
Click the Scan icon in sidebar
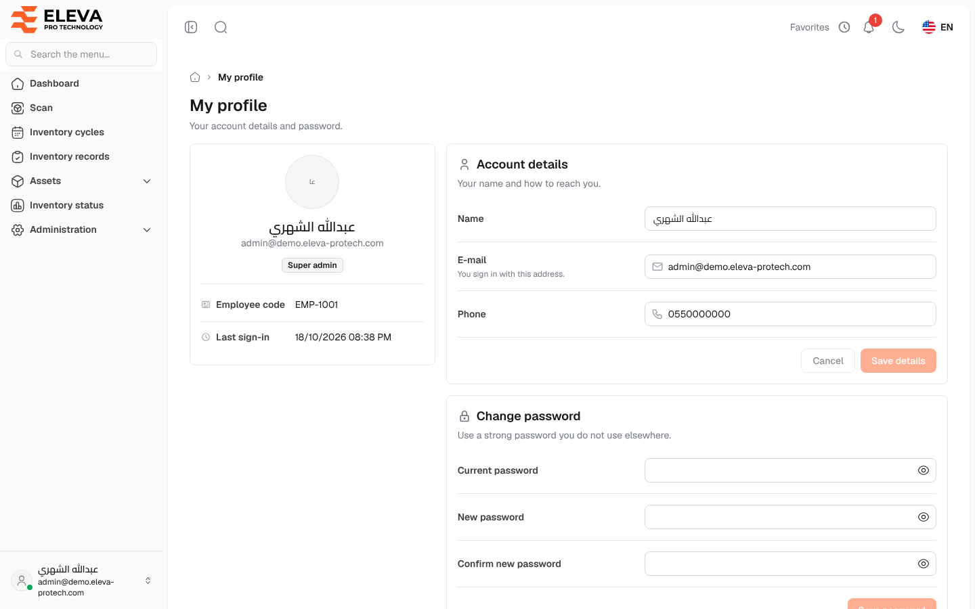coord(18,108)
